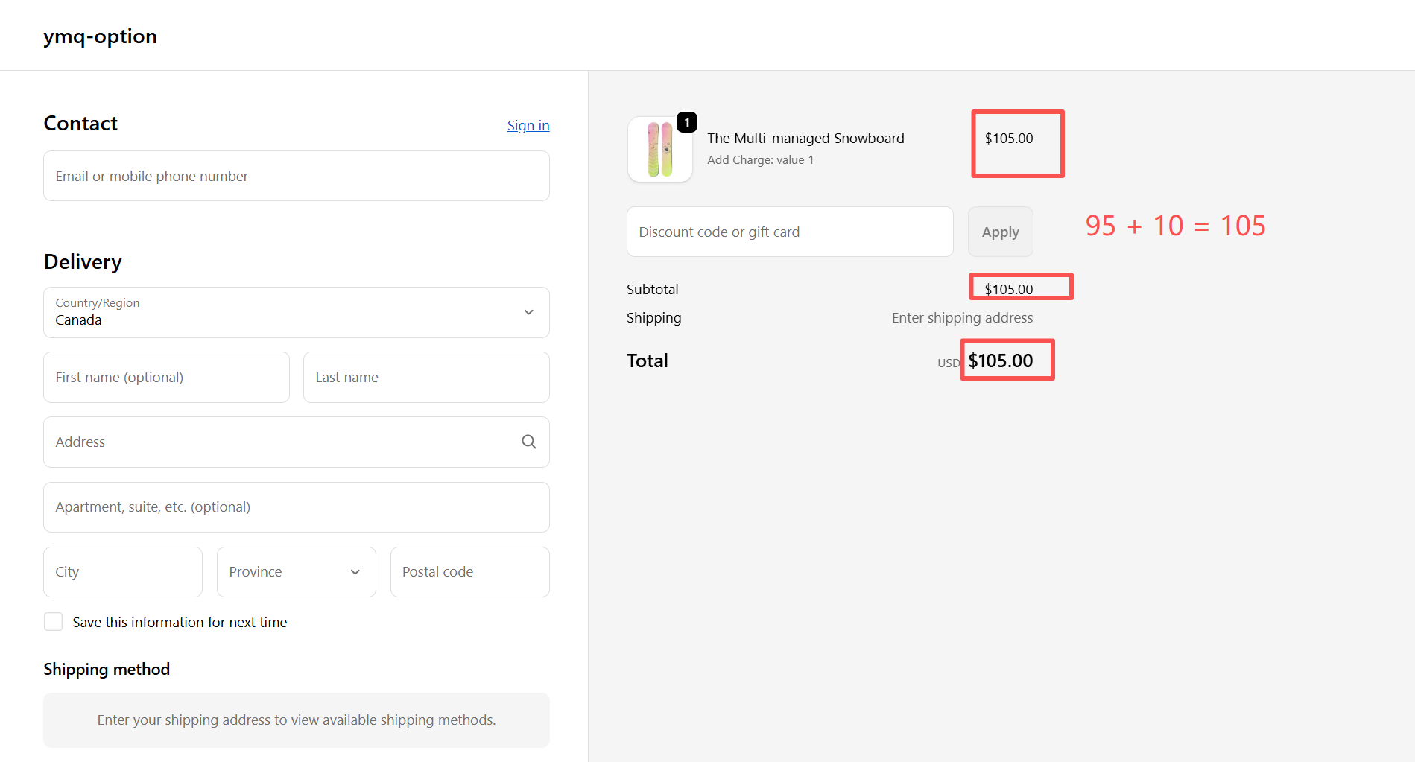Click the Multi-managed Snowboard product title
The image size is (1415, 762).
pos(805,138)
